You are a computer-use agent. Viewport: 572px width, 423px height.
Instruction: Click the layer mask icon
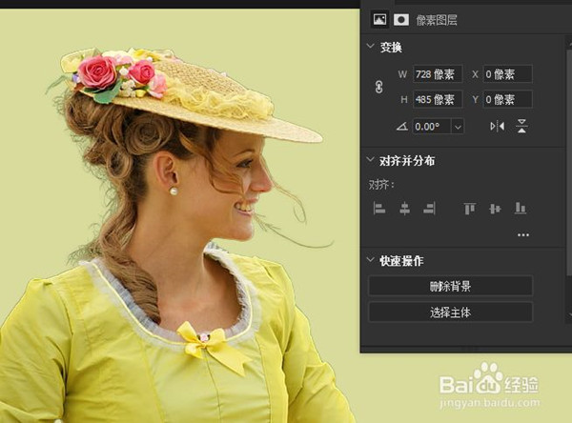pyautogui.click(x=401, y=18)
